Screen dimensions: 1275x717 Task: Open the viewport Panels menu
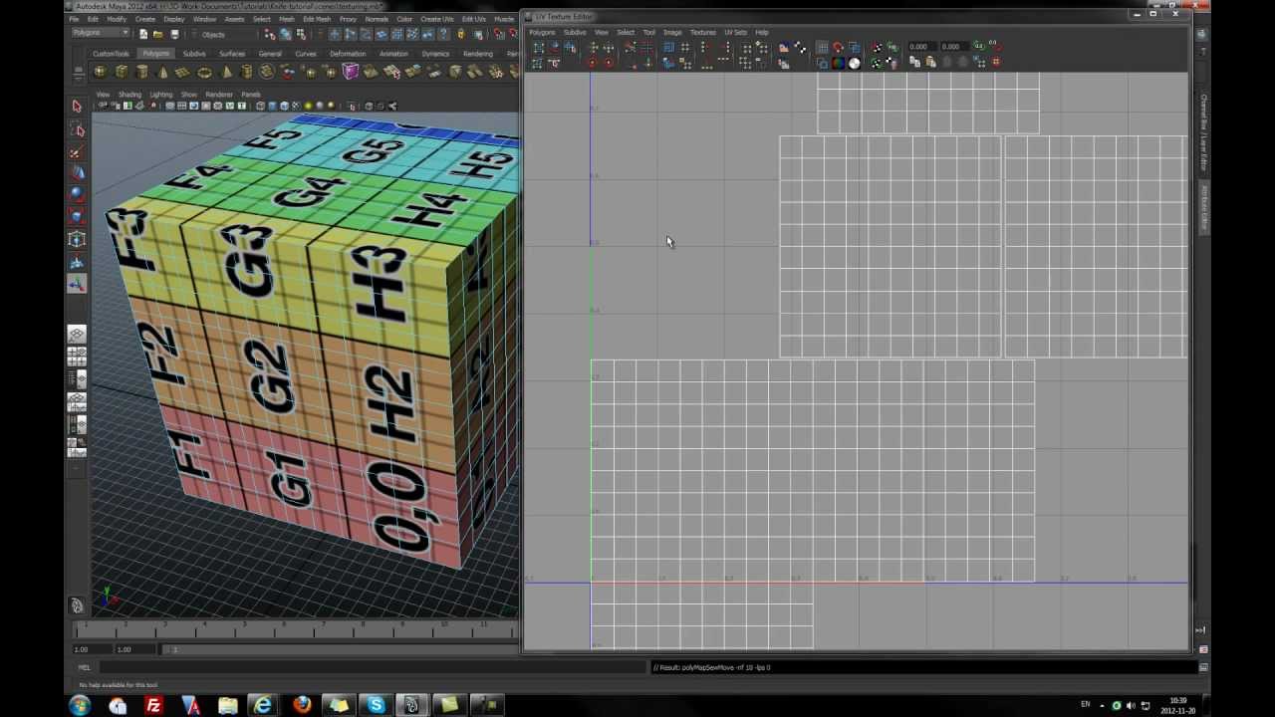click(251, 95)
